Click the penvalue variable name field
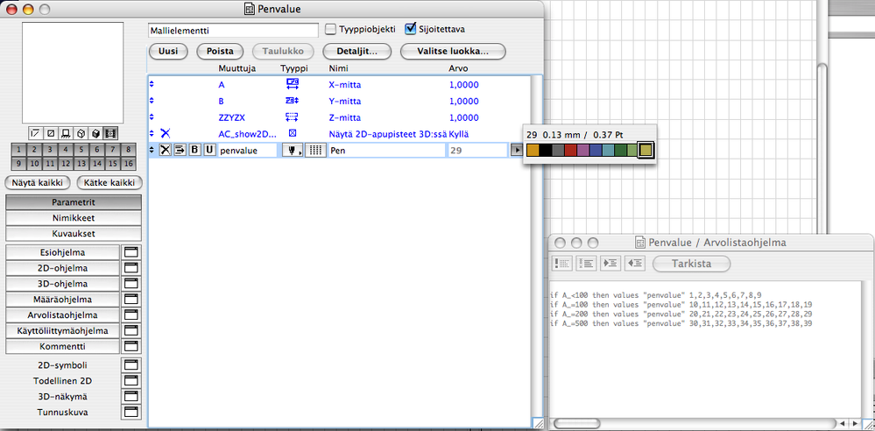This screenshot has width=875, height=431. (247, 150)
